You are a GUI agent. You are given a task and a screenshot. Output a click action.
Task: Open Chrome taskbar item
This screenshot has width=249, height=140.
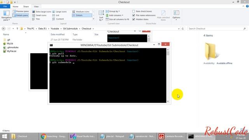coord(54,136)
